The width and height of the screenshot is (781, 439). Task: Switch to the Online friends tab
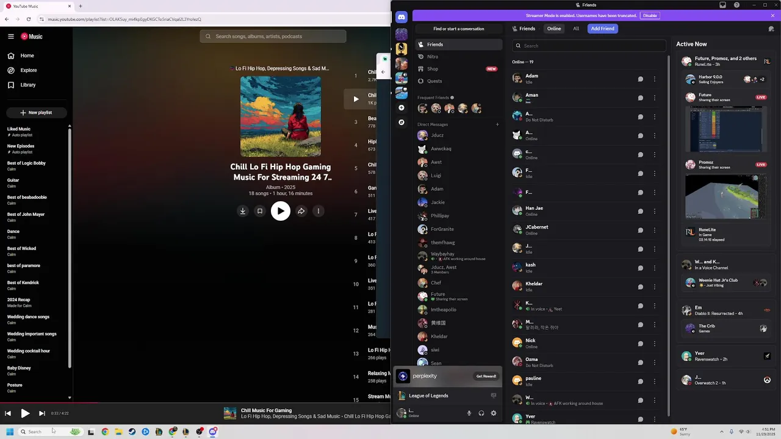[x=554, y=29]
